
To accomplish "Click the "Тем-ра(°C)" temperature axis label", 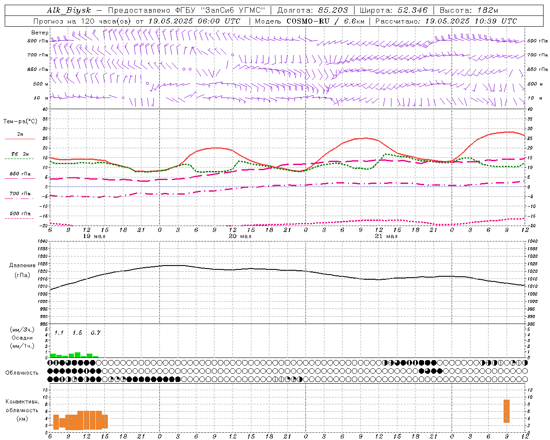I will click(20, 122).
